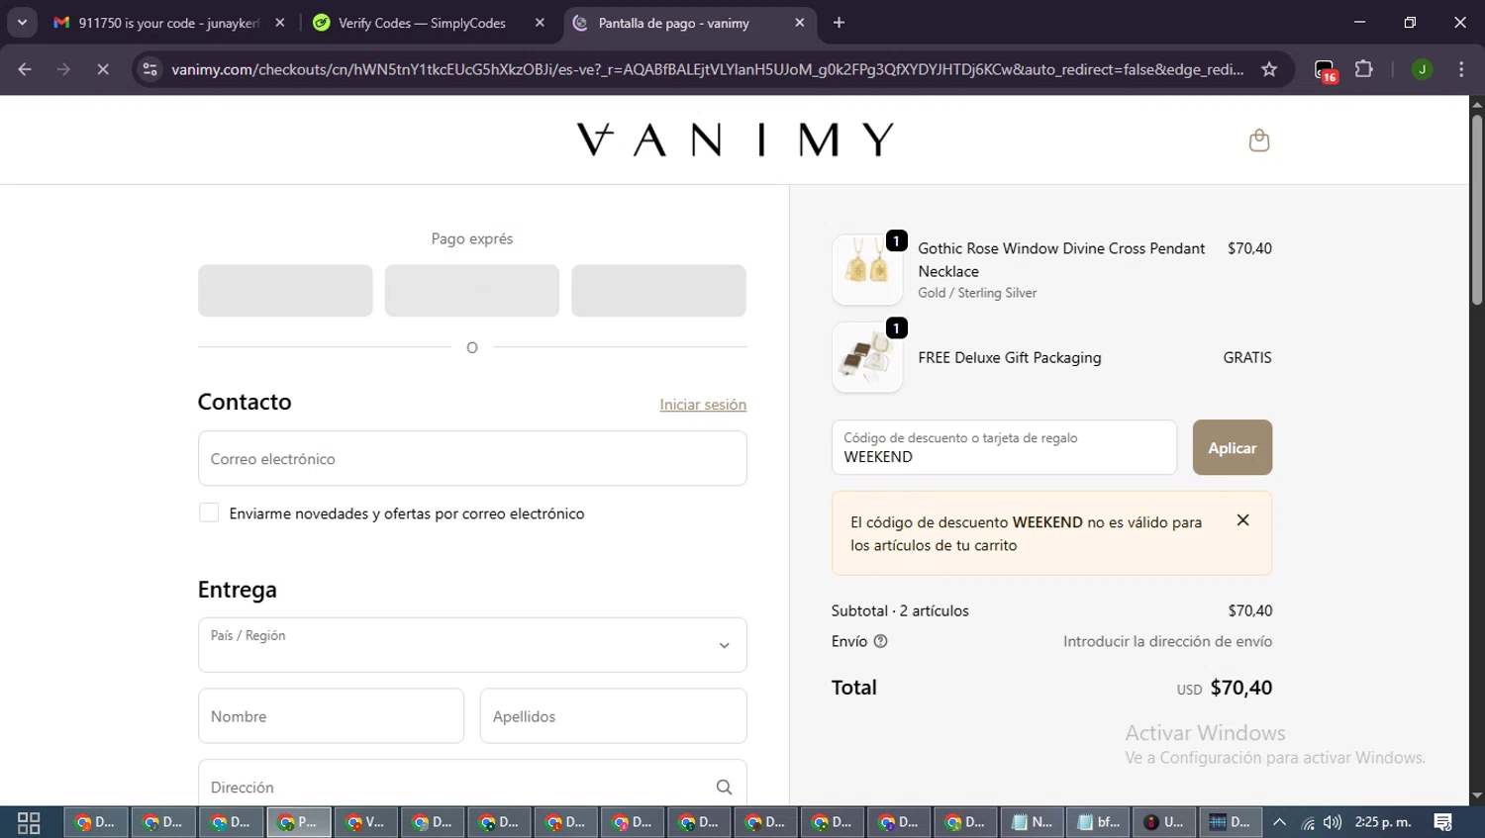Open the Extensions puzzle icon
The width and height of the screenshot is (1485, 838).
tap(1364, 69)
